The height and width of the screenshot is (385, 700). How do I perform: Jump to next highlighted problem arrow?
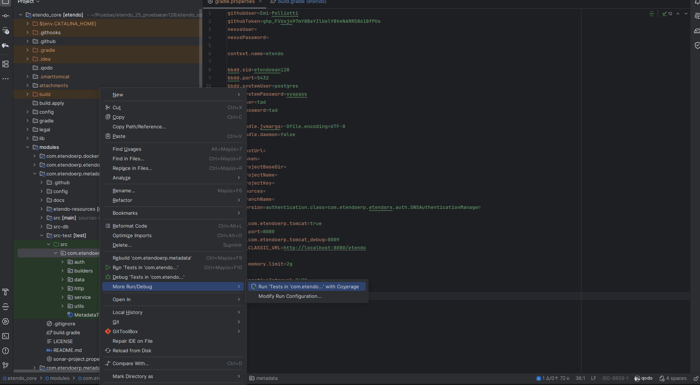tap(686, 14)
